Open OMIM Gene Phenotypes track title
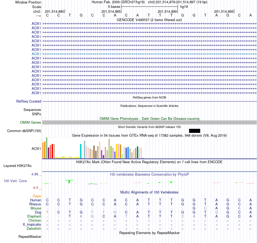This screenshot has width=257, height=243. (149, 119)
